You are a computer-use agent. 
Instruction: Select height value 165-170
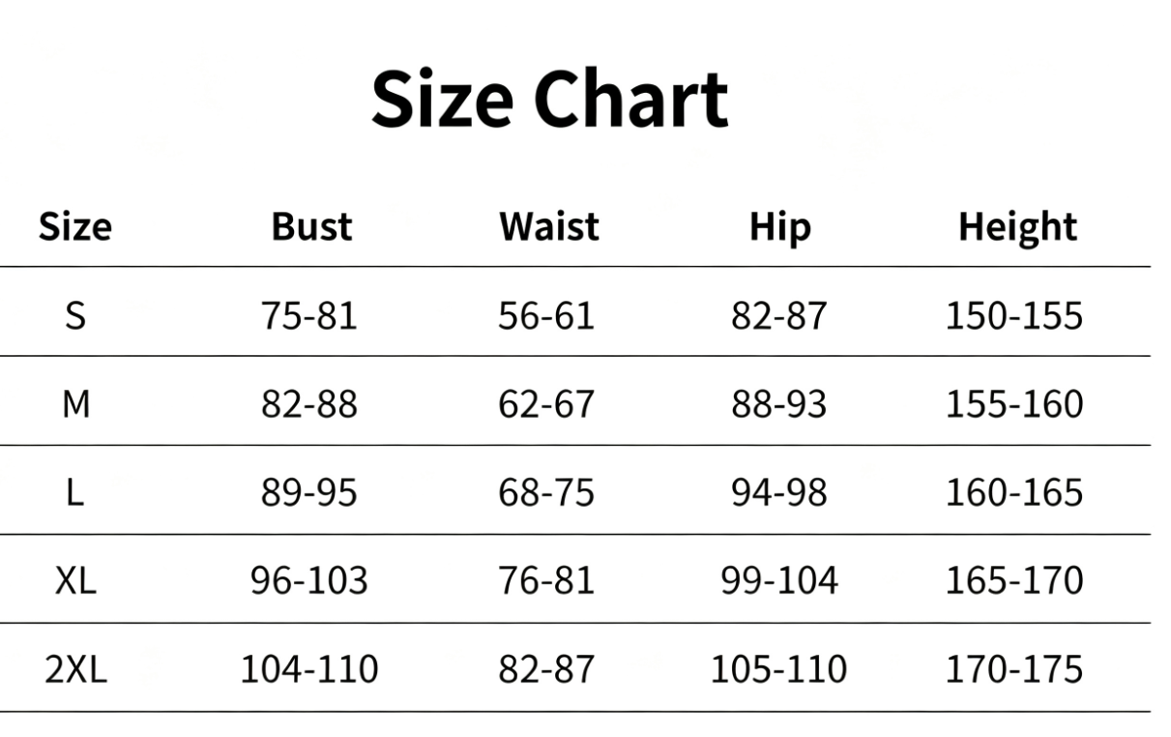point(1014,580)
